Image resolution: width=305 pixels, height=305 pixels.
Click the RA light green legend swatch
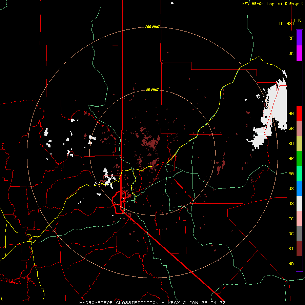tap(299, 174)
